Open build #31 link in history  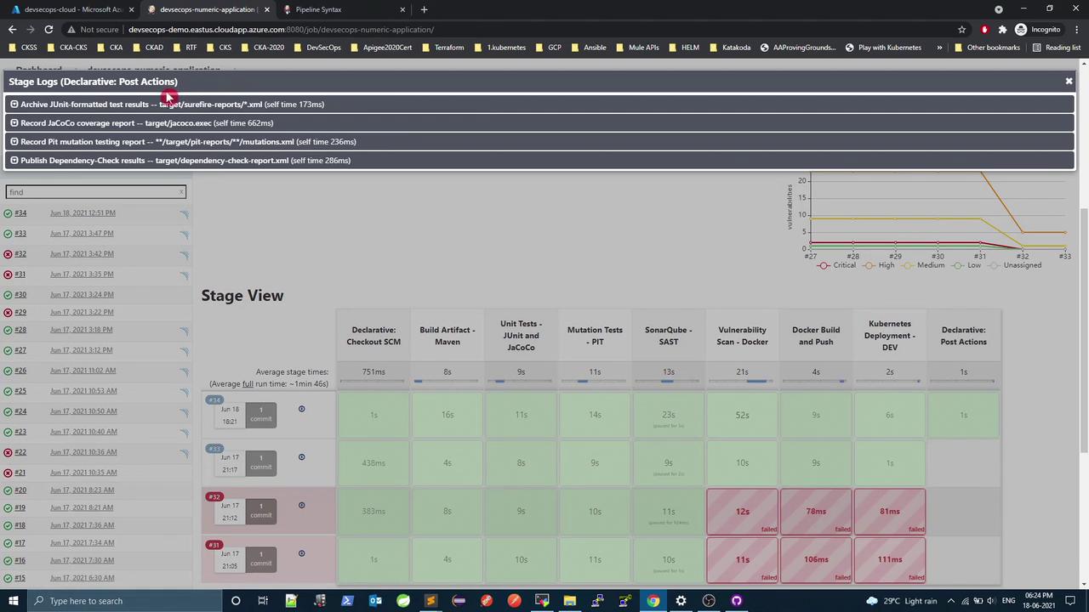tap(20, 275)
